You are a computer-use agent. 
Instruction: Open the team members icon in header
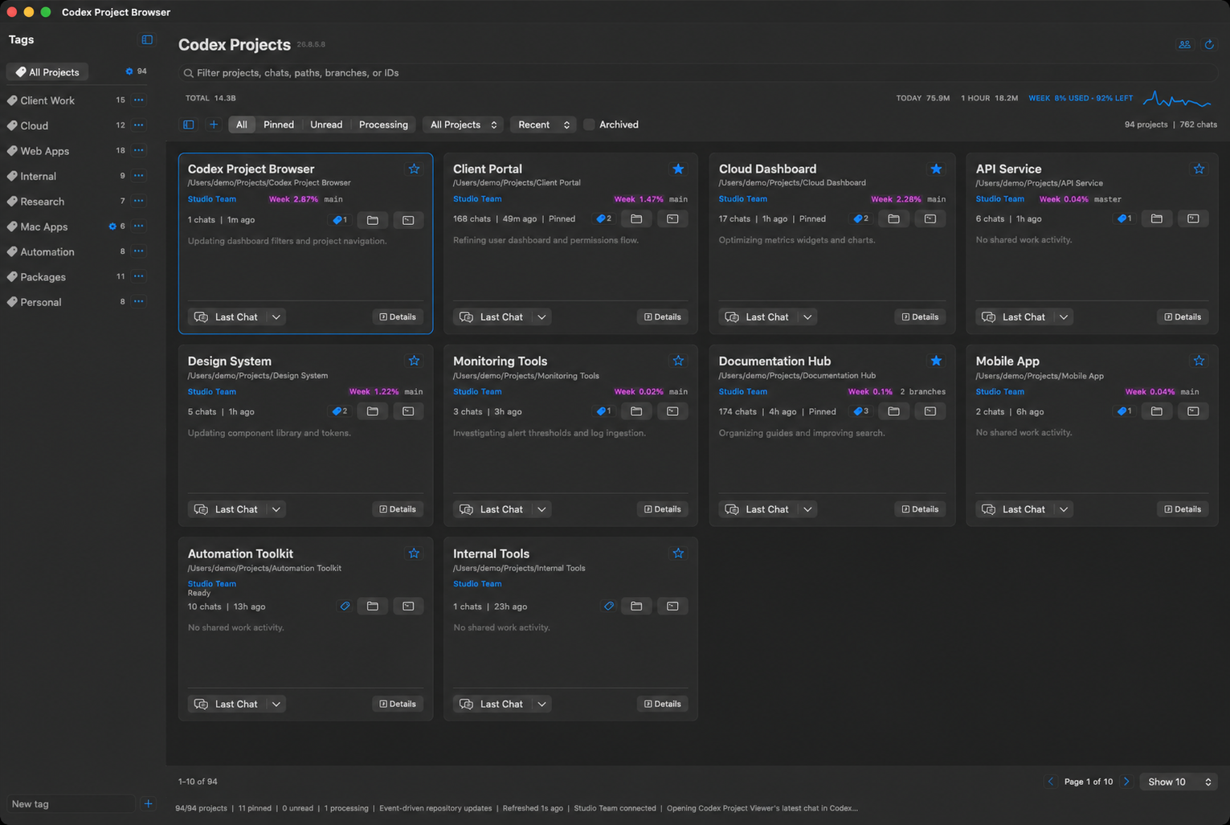(x=1184, y=45)
